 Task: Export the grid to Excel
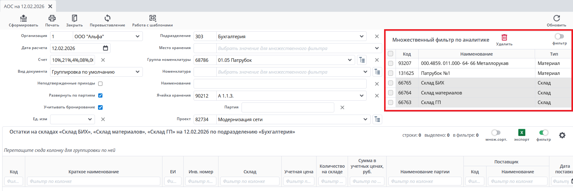(x=522, y=133)
